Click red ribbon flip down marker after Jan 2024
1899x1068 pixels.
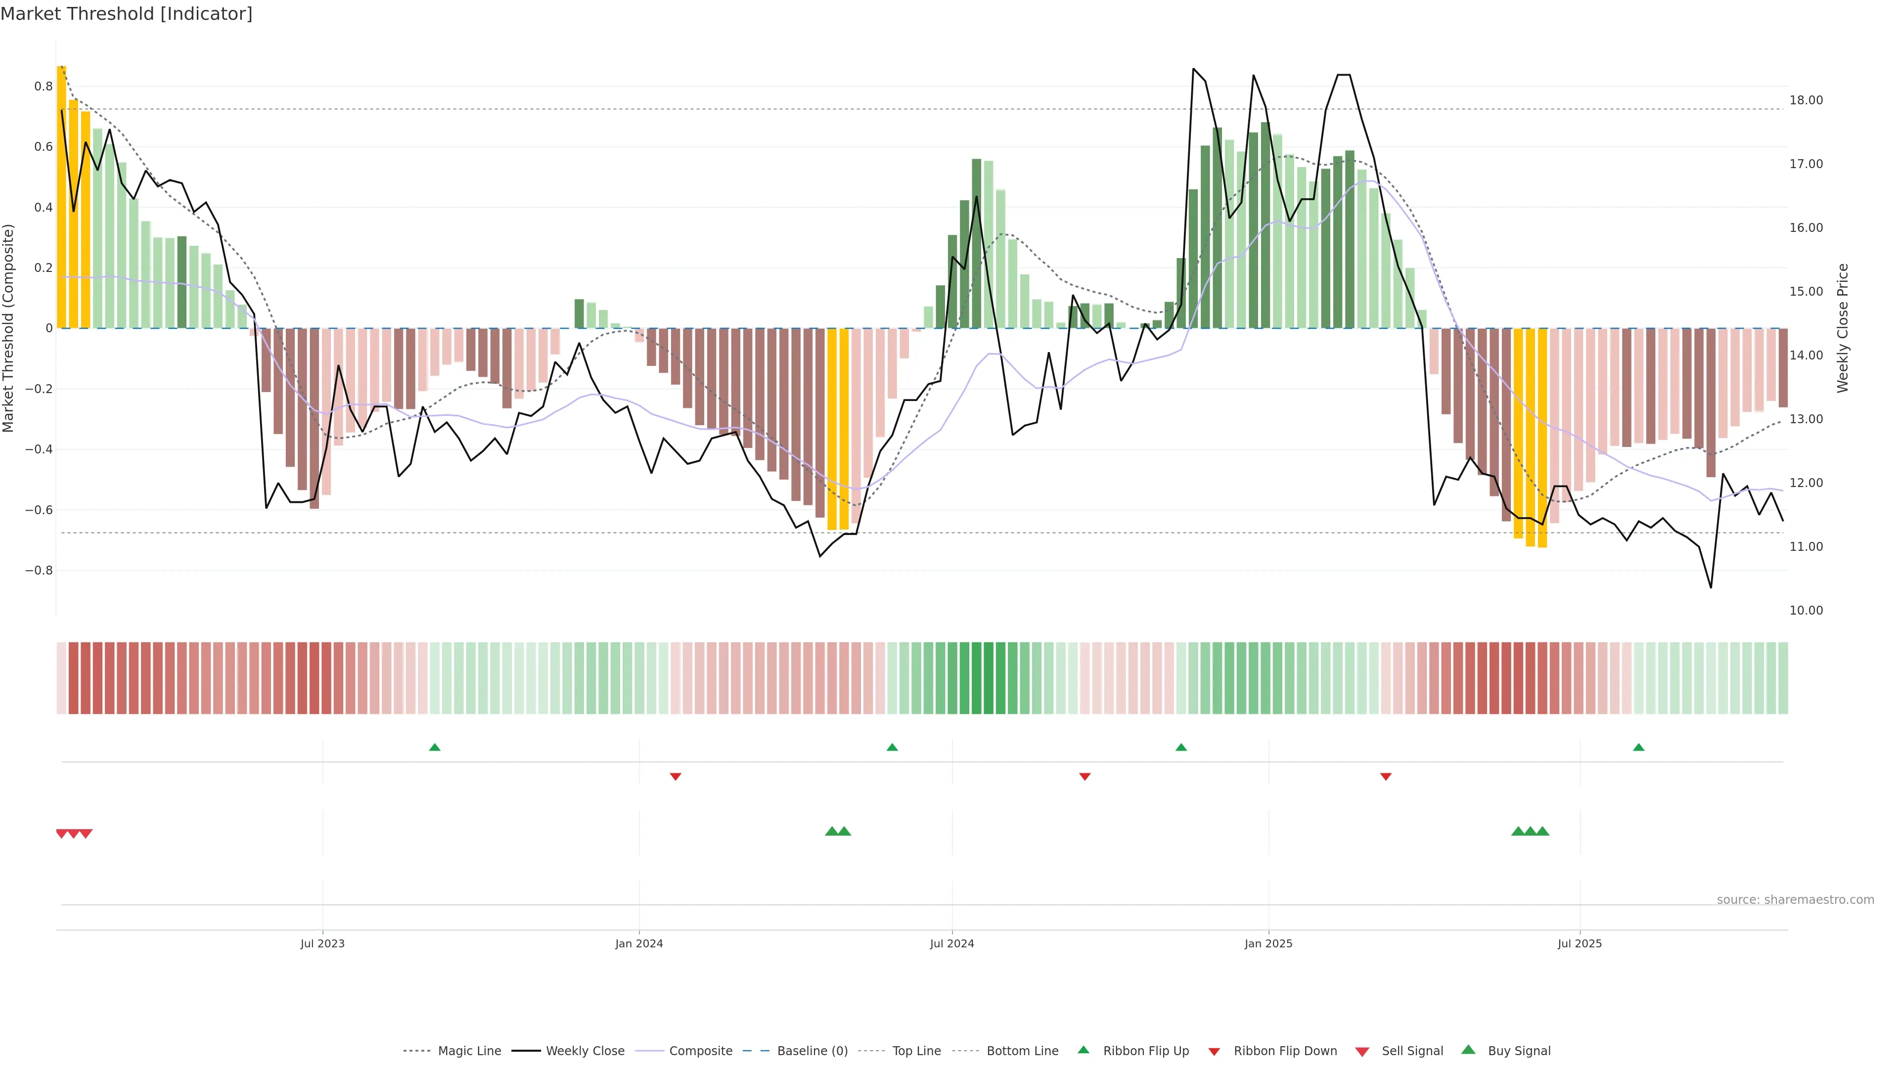click(x=675, y=776)
